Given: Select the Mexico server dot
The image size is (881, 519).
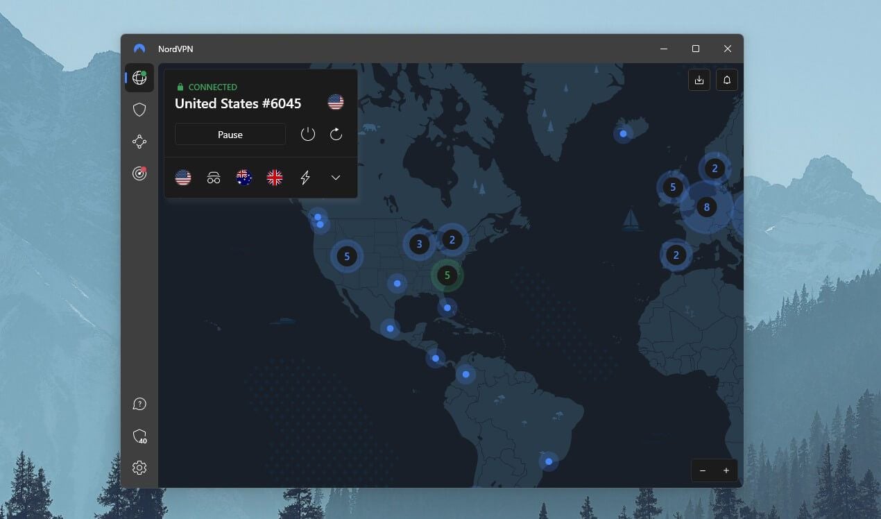Looking at the screenshot, I should pos(390,328).
